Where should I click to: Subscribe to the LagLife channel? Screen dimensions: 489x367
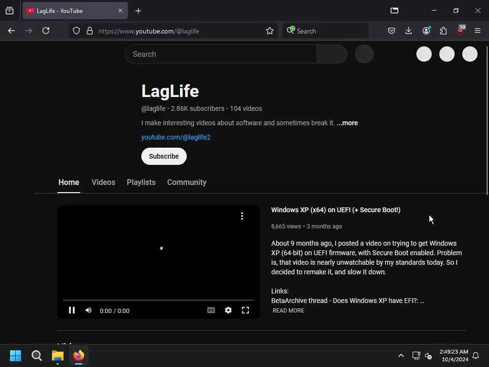pos(164,156)
